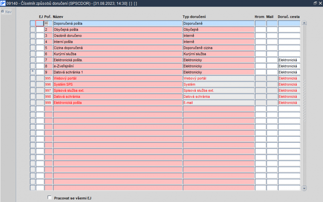Open the Nav panel icon
Screen dimensions: 323x202
(3, 12)
